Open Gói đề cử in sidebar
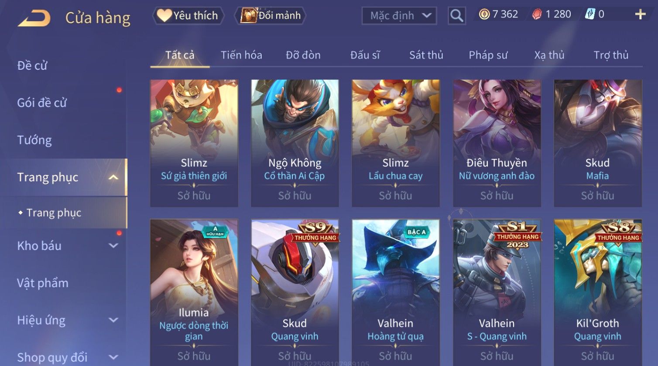Viewport: 658px width, 366px height. click(x=42, y=103)
